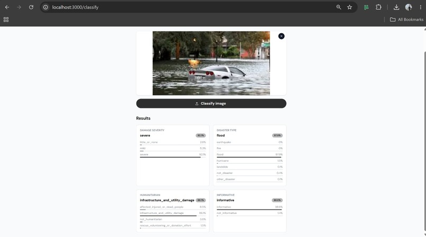Click the browser forward arrow
Screen dimensions: 426x237
[19, 7]
